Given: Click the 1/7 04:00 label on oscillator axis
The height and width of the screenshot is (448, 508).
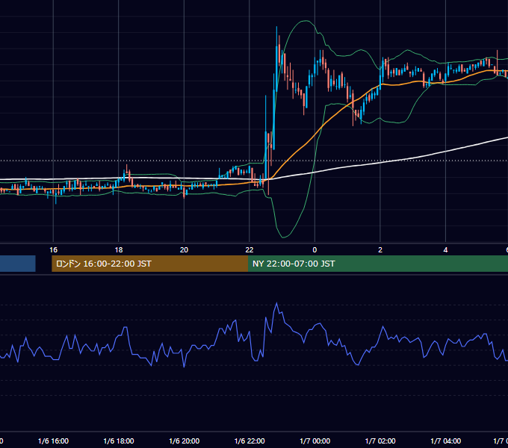Looking at the screenshot, I should (446, 441).
